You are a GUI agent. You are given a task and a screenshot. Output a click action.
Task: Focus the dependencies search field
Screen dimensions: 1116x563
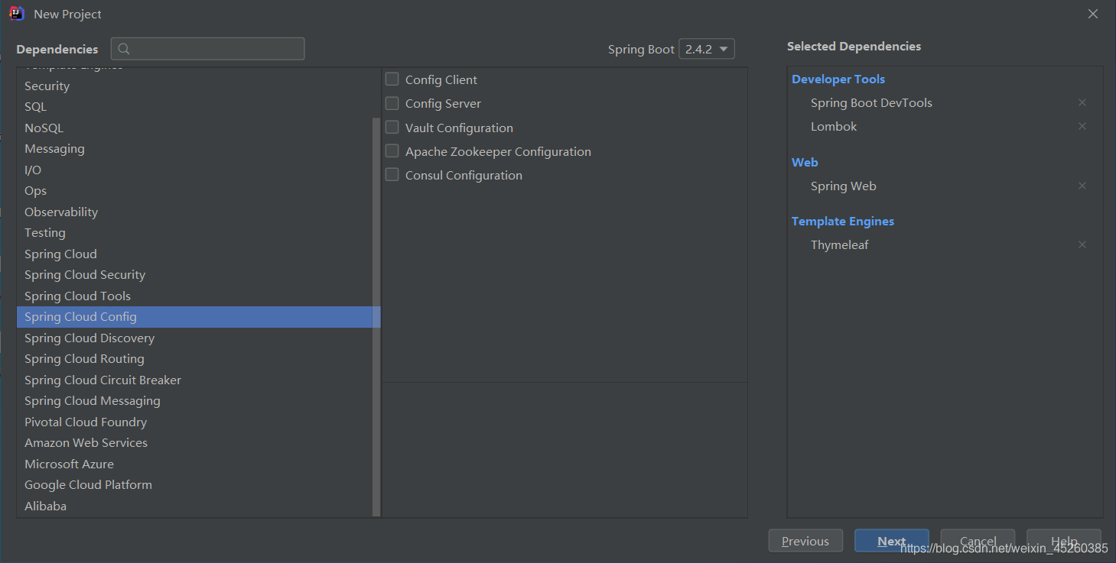click(x=208, y=49)
